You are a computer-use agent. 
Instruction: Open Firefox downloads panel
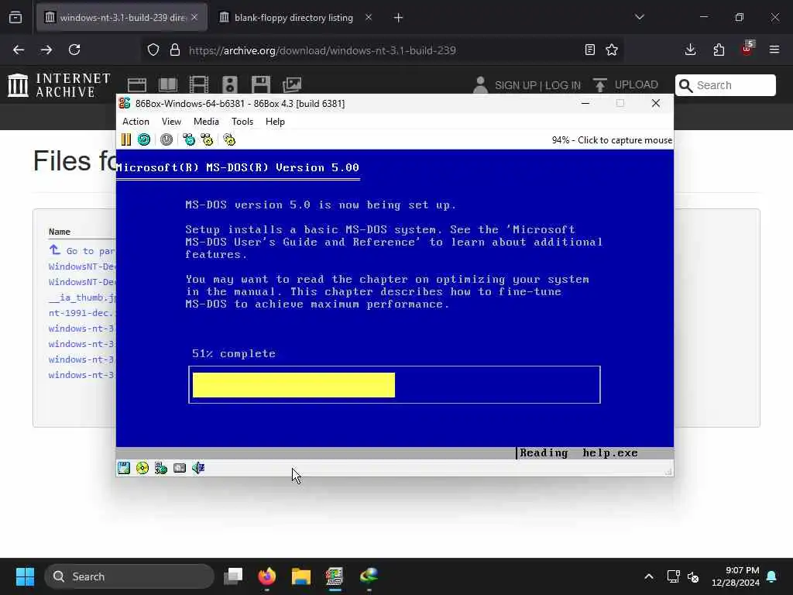690,50
